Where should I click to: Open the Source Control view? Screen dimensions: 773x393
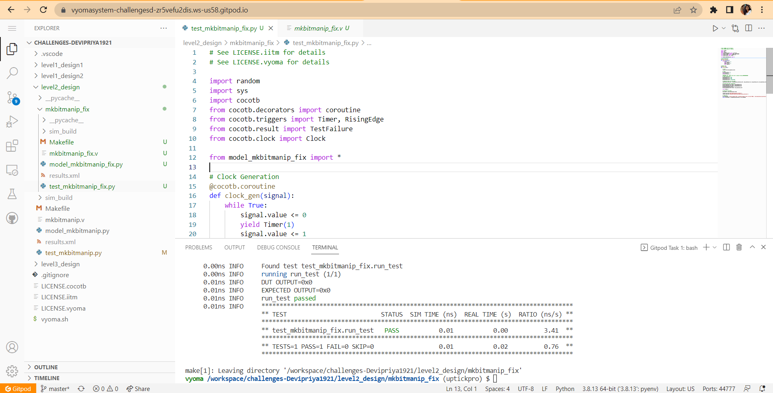point(12,97)
